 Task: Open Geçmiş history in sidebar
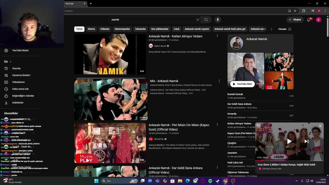(x=21, y=68)
